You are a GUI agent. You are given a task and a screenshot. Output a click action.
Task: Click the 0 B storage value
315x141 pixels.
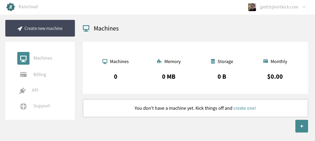tap(222, 77)
